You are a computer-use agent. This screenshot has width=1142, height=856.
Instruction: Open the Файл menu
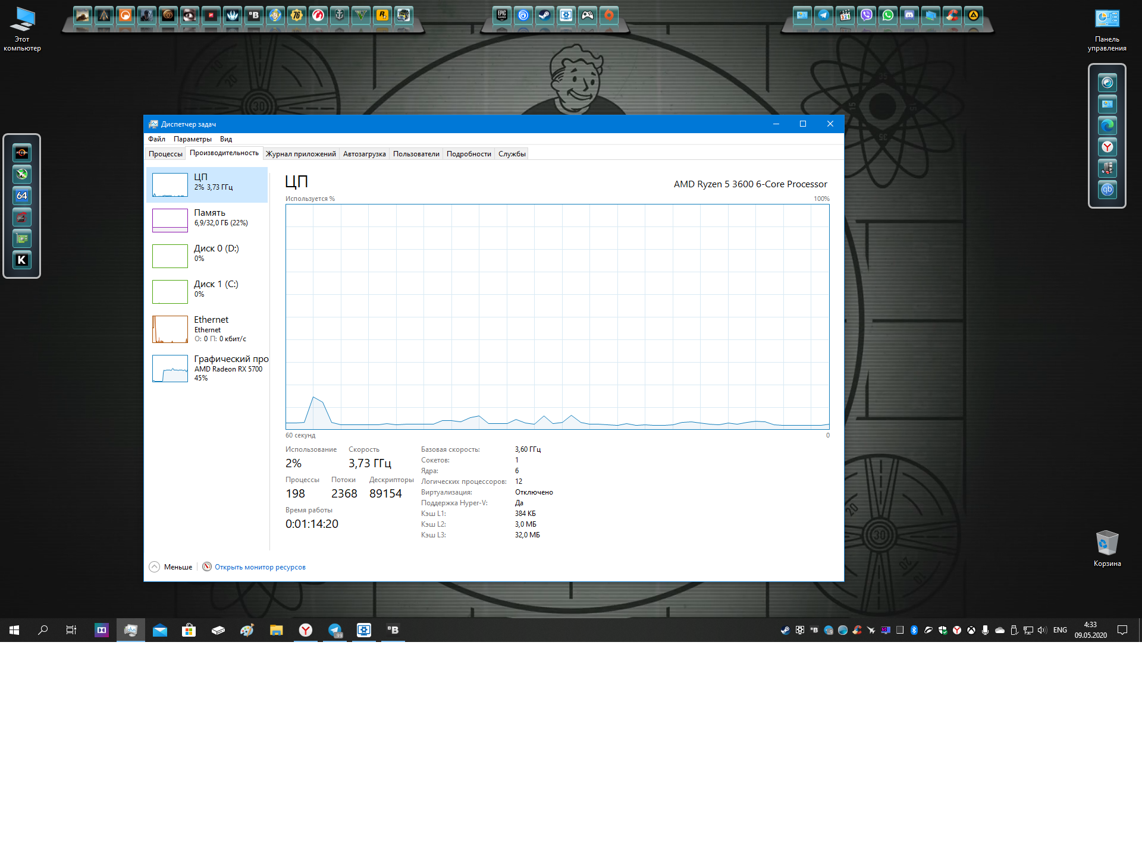(x=156, y=139)
